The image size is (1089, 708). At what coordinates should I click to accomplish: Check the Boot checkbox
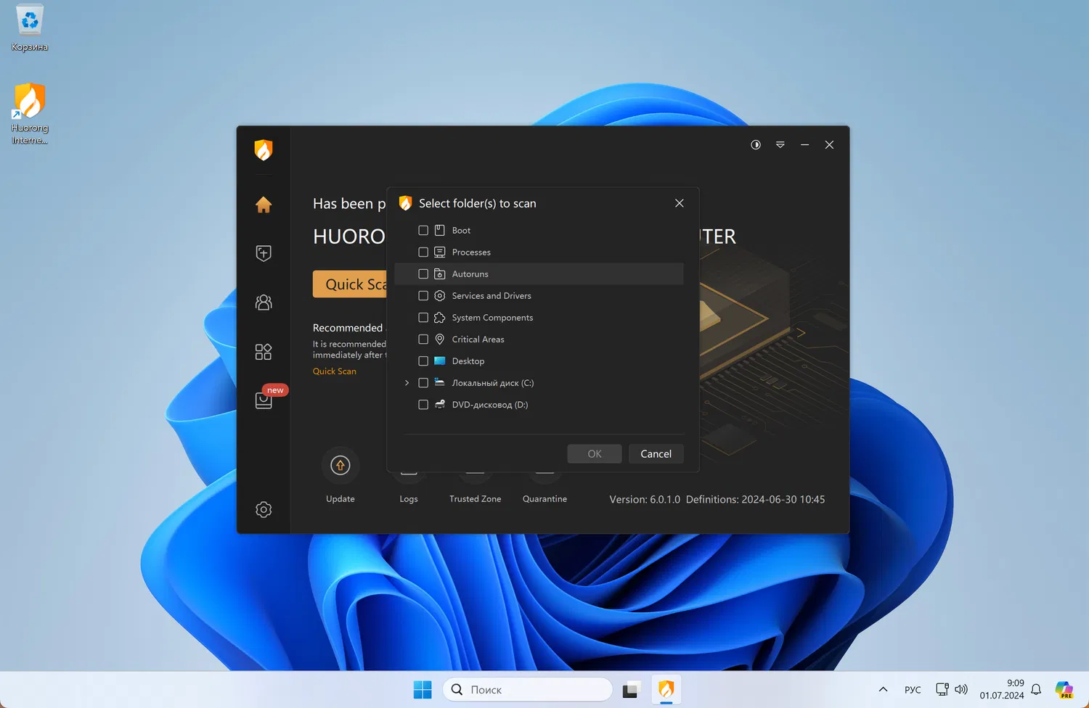click(x=423, y=231)
